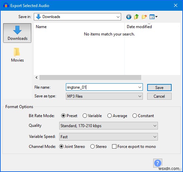Select Constant bit rate mode

(x=143, y=116)
